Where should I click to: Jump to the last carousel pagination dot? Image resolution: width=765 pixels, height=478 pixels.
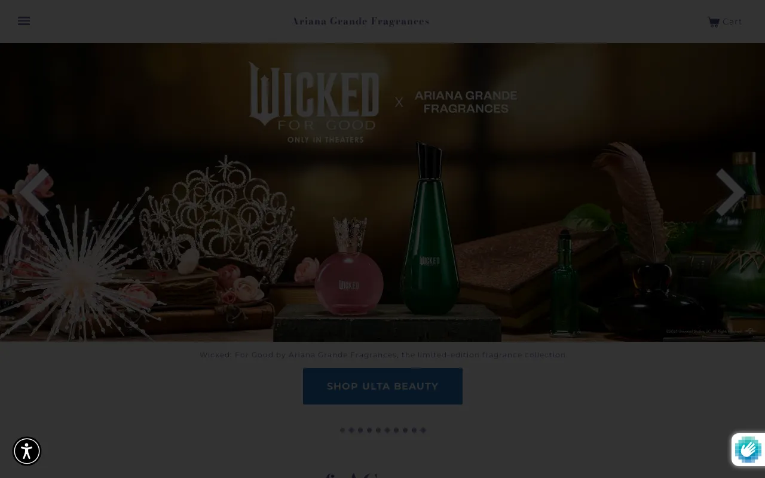pyautogui.click(x=423, y=430)
